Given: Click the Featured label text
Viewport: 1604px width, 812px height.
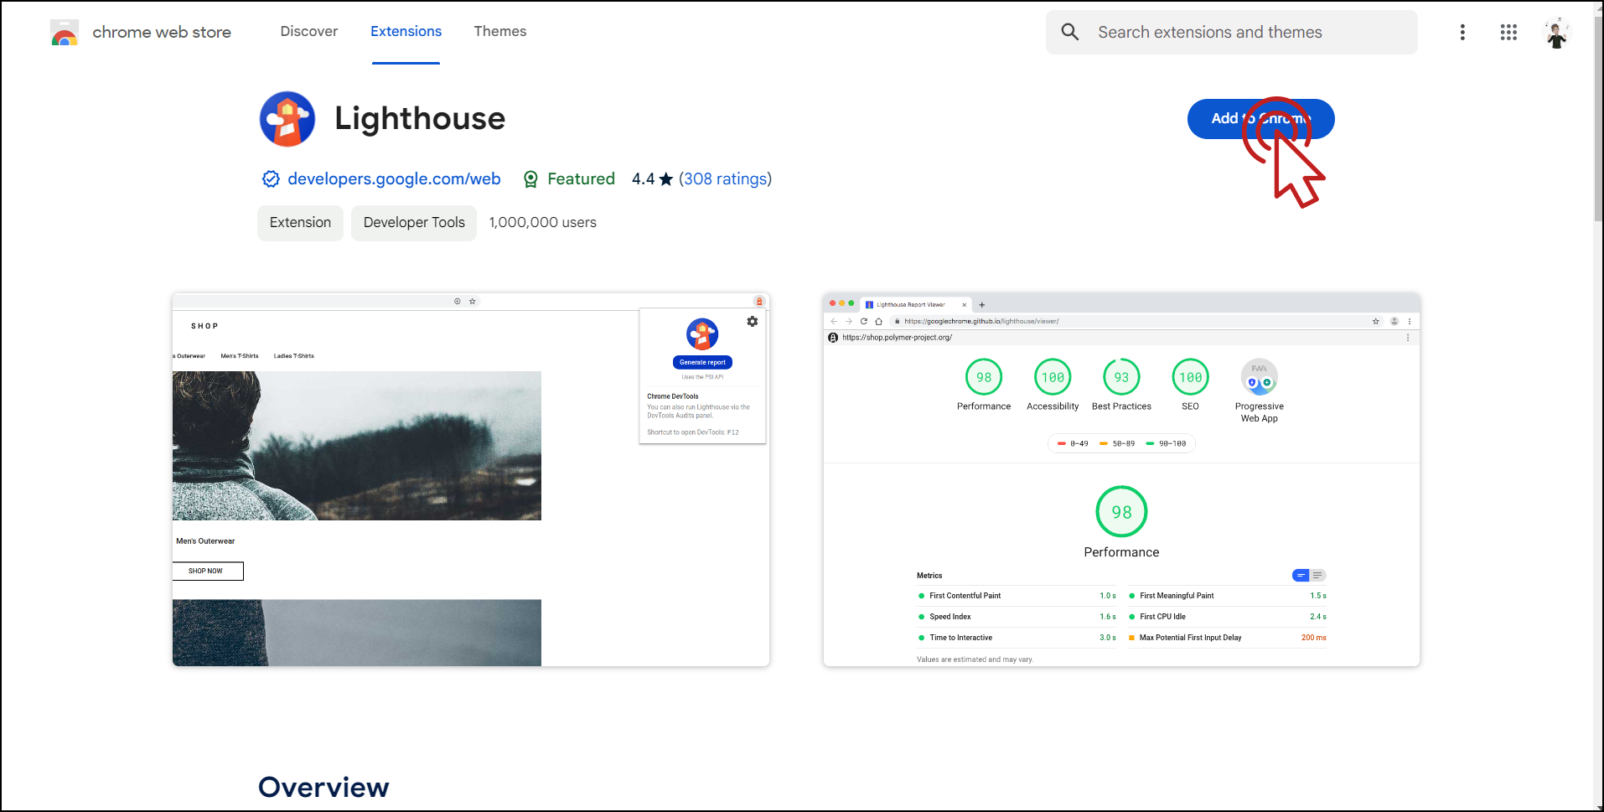Looking at the screenshot, I should pos(581,178).
